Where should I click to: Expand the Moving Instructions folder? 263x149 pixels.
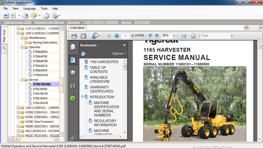[x=26, y=43]
